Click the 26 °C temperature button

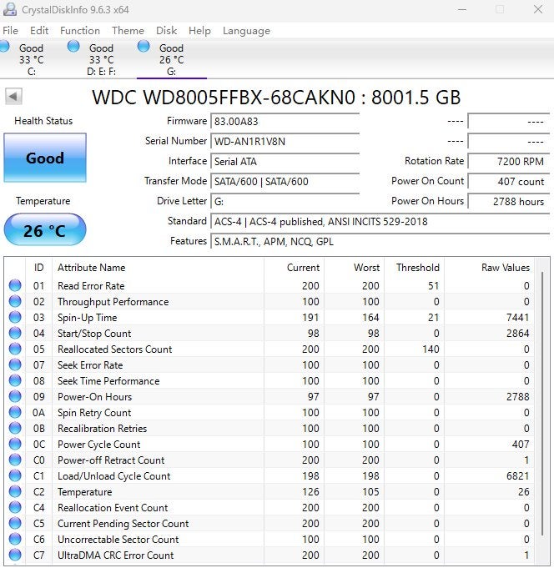coord(45,230)
